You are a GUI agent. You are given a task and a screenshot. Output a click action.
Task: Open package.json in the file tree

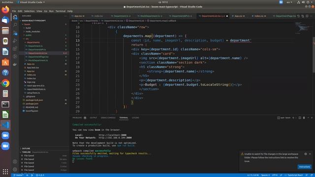click(32, 104)
